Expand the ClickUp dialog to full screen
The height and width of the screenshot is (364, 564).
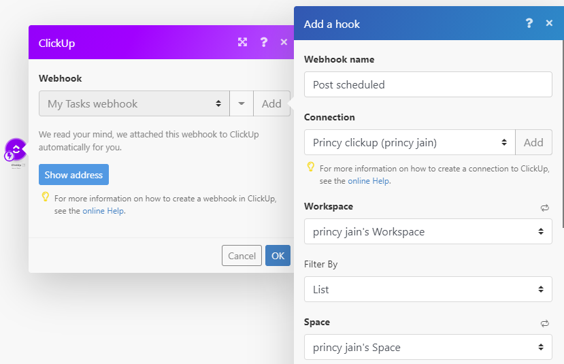(242, 42)
